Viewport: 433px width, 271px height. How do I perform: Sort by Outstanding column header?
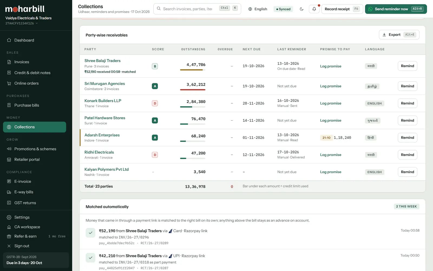[193, 49]
